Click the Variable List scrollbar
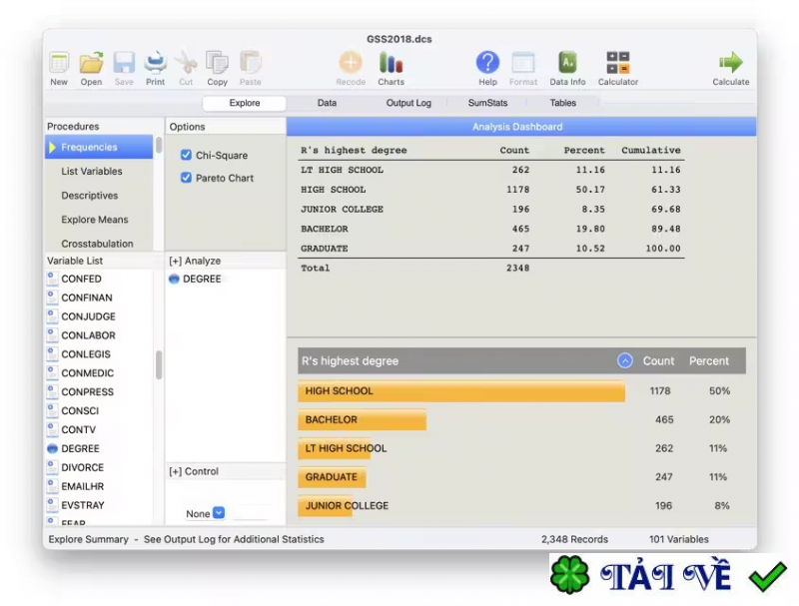799x606 pixels. tap(159, 364)
